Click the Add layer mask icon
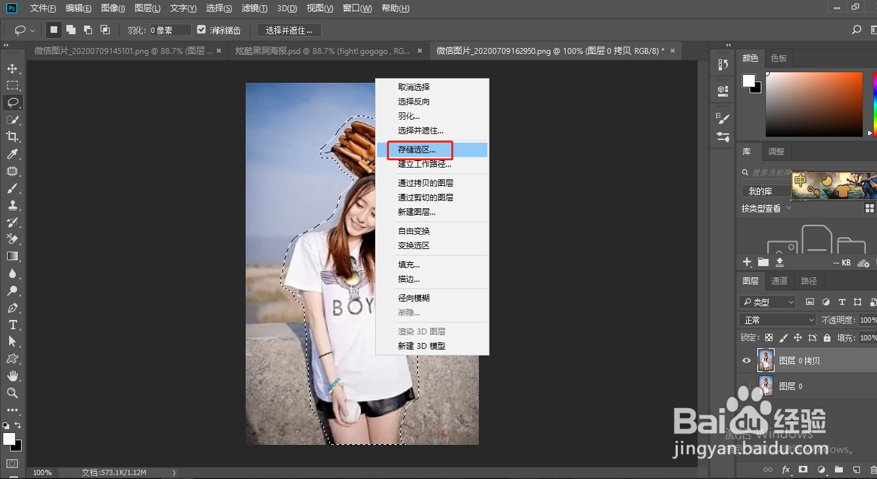The width and height of the screenshot is (877, 479). click(x=804, y=469)
